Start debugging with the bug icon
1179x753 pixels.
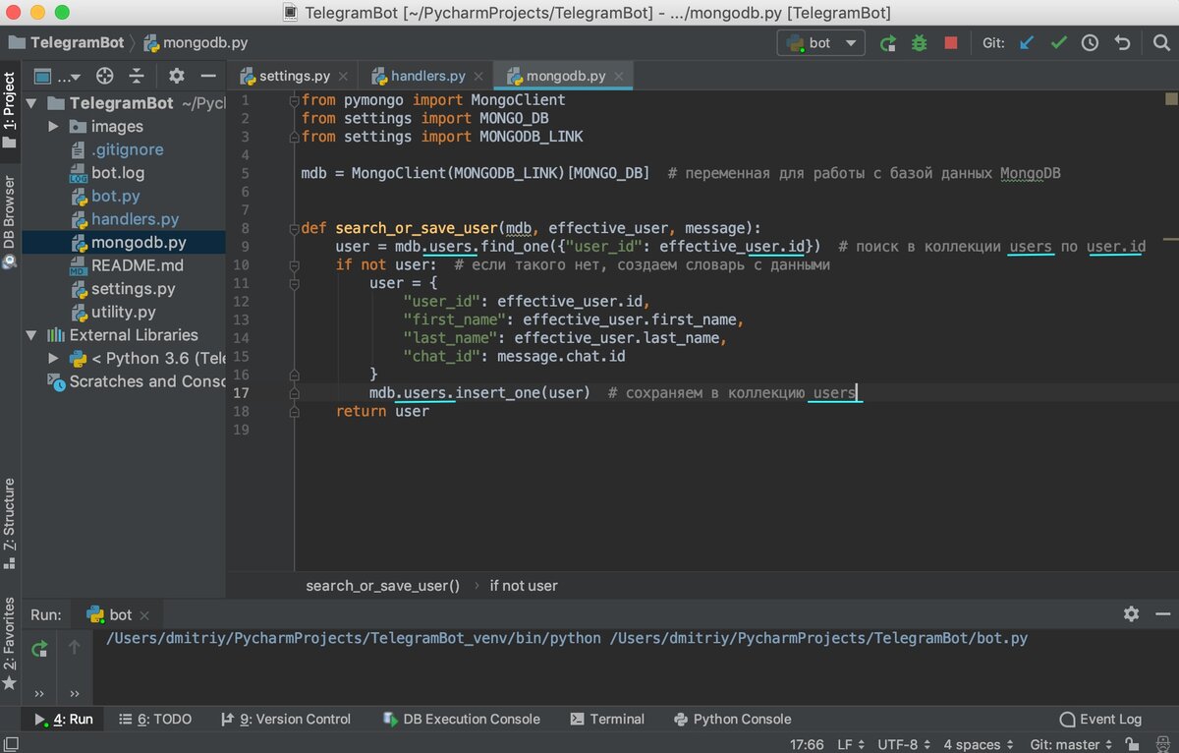coord(918,42)
